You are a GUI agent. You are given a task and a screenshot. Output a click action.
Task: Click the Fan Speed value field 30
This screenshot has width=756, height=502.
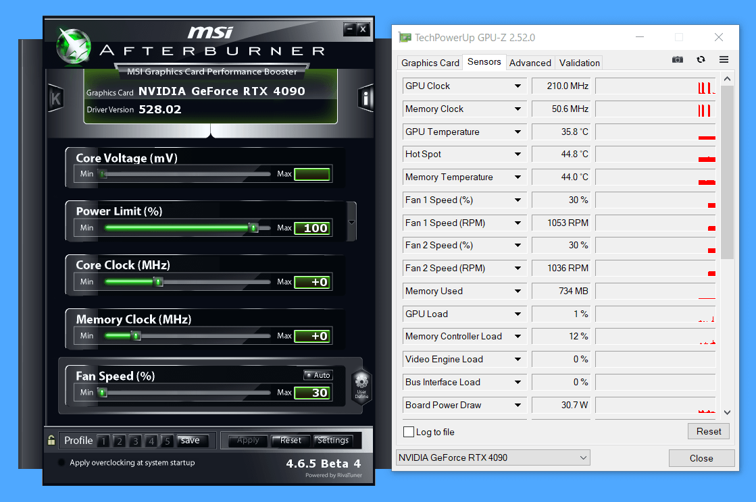(312, 393)
